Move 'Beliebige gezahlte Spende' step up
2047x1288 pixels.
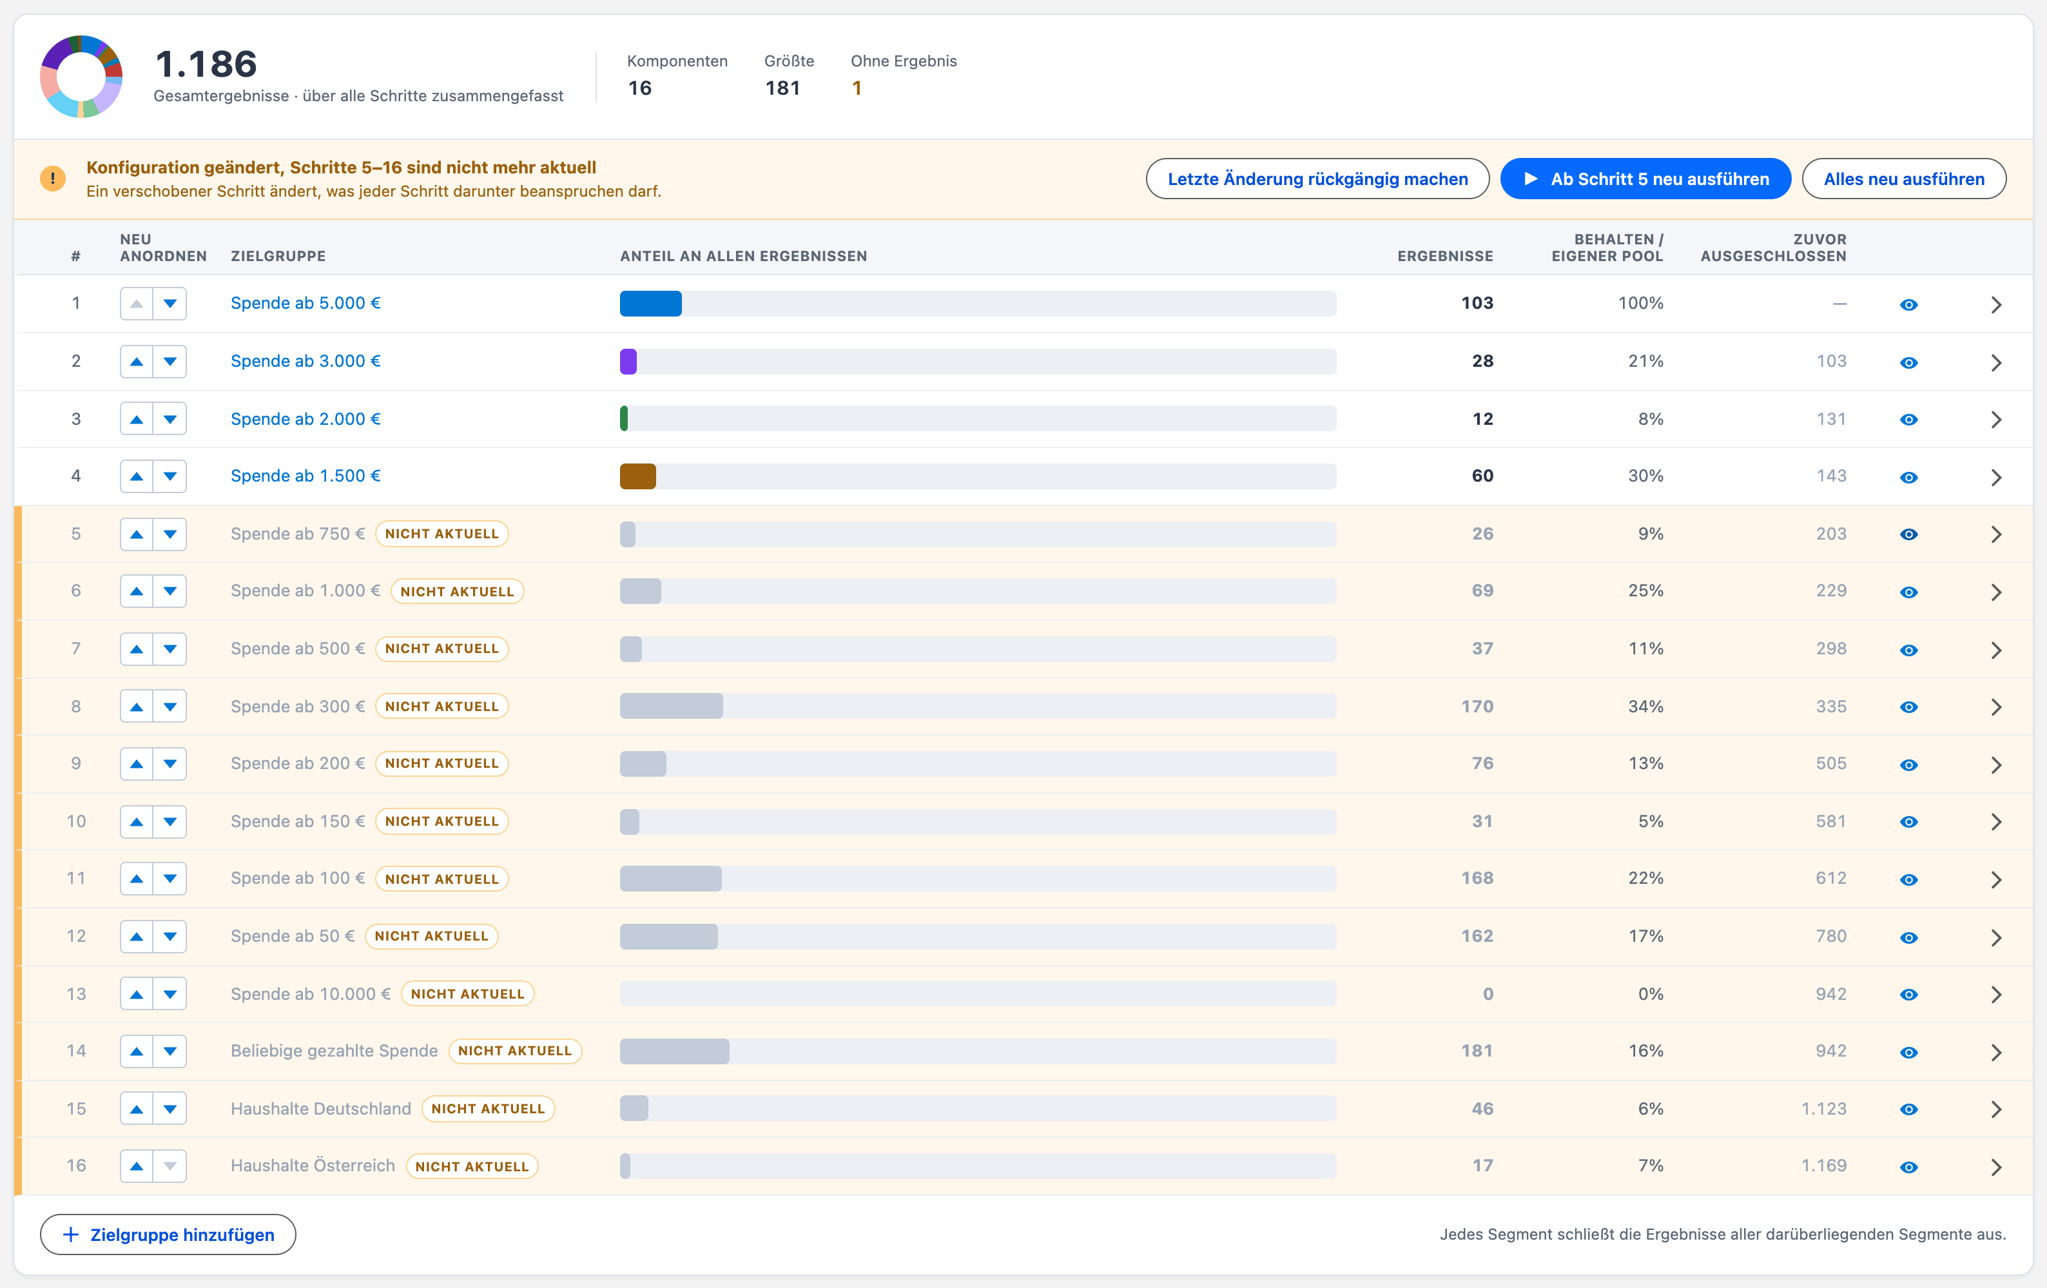[136, 1051]
